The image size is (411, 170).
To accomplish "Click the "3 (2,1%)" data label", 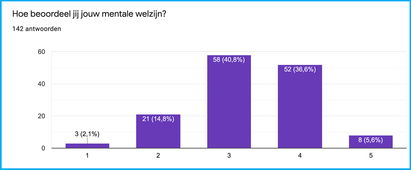I will pyautogui.click(x=87, y=134).
